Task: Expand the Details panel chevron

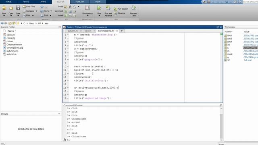Action: click(59, 114)
